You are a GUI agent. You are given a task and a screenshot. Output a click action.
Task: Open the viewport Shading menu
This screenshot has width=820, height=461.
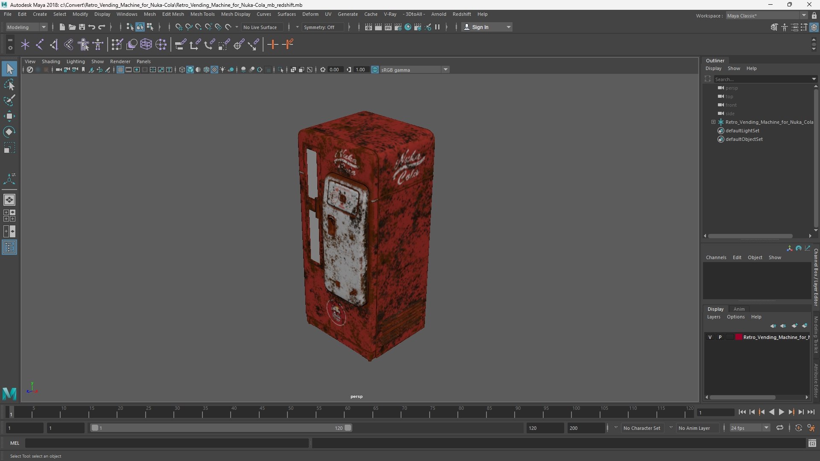pos(51,61)
